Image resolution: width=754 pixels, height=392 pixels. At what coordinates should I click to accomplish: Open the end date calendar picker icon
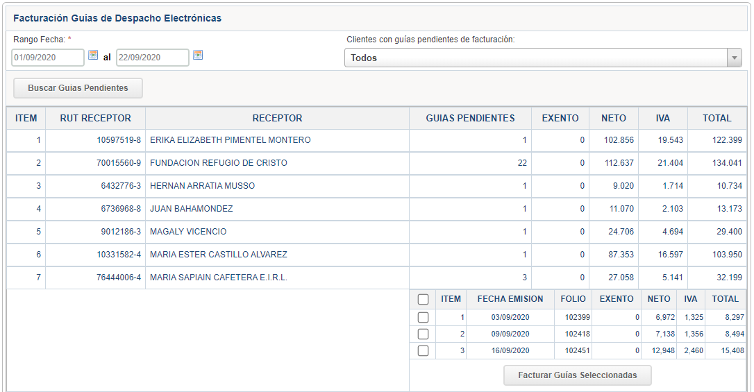pos(198,56)
